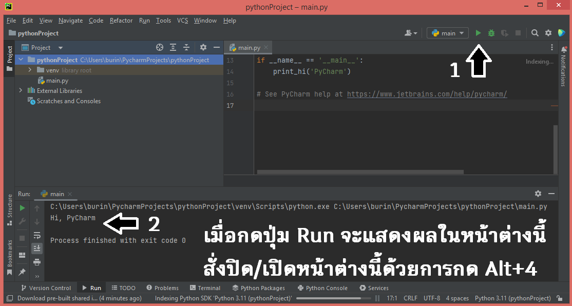Viewport: 572px width, 306px height.
Task: Open the VCS menu
Action: [x=182, y=21]
